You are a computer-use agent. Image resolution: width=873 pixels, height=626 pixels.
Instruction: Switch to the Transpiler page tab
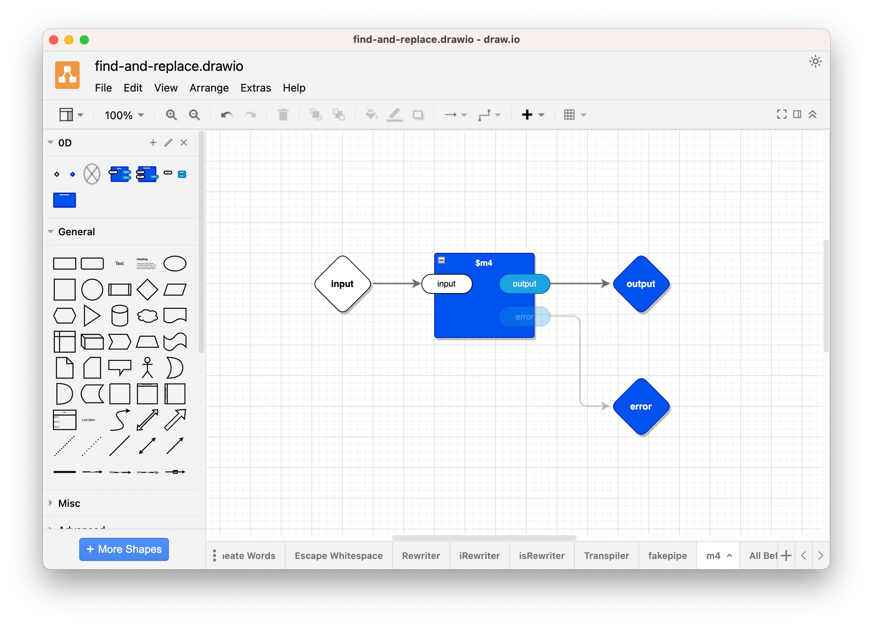click(606, 556)
